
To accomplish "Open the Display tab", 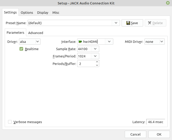I will pos(43,13).
